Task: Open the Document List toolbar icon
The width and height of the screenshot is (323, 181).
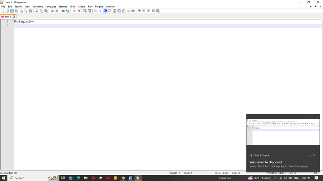Action: (119, 11)
